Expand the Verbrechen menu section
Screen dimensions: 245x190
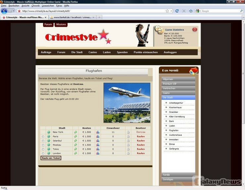pyautogui.click(x=178, y=88)
